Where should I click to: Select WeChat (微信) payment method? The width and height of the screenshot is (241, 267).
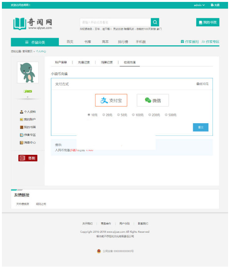(152, 100)
